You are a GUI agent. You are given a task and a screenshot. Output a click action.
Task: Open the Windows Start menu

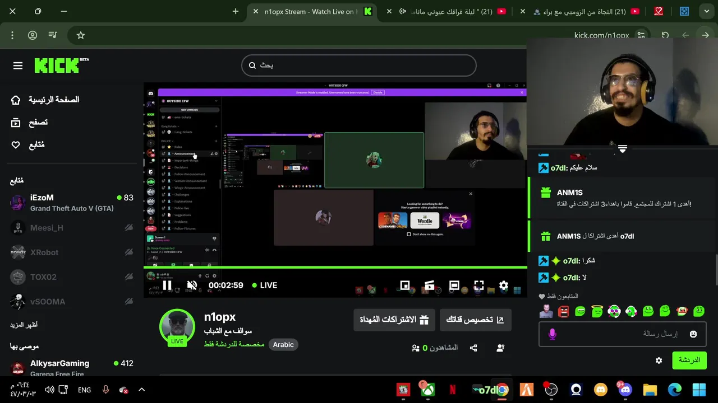[x=699, y=390]
